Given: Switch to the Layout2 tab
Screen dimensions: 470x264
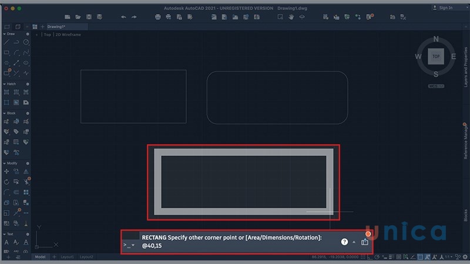Looking at the screenshot, I should pyautogui.click(x=86, y=257).
